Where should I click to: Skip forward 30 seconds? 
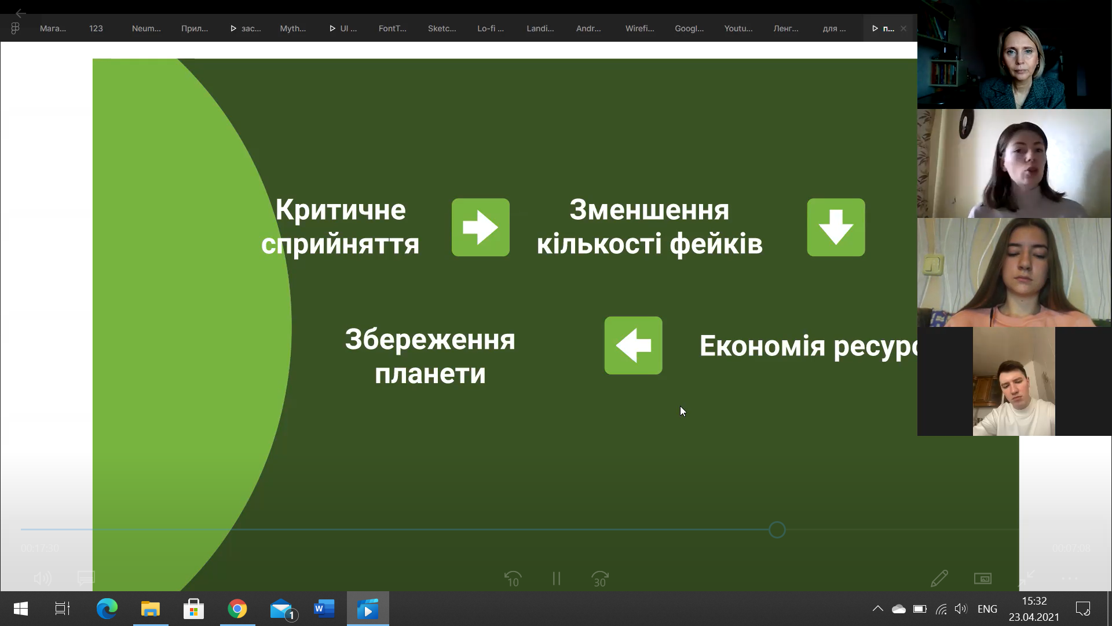click(x=599, y=578)
